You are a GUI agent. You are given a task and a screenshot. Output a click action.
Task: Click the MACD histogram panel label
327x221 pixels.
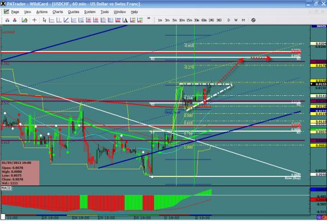click(x=7, y=187)
